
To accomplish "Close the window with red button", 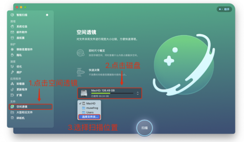I will [x=17, y=7].
